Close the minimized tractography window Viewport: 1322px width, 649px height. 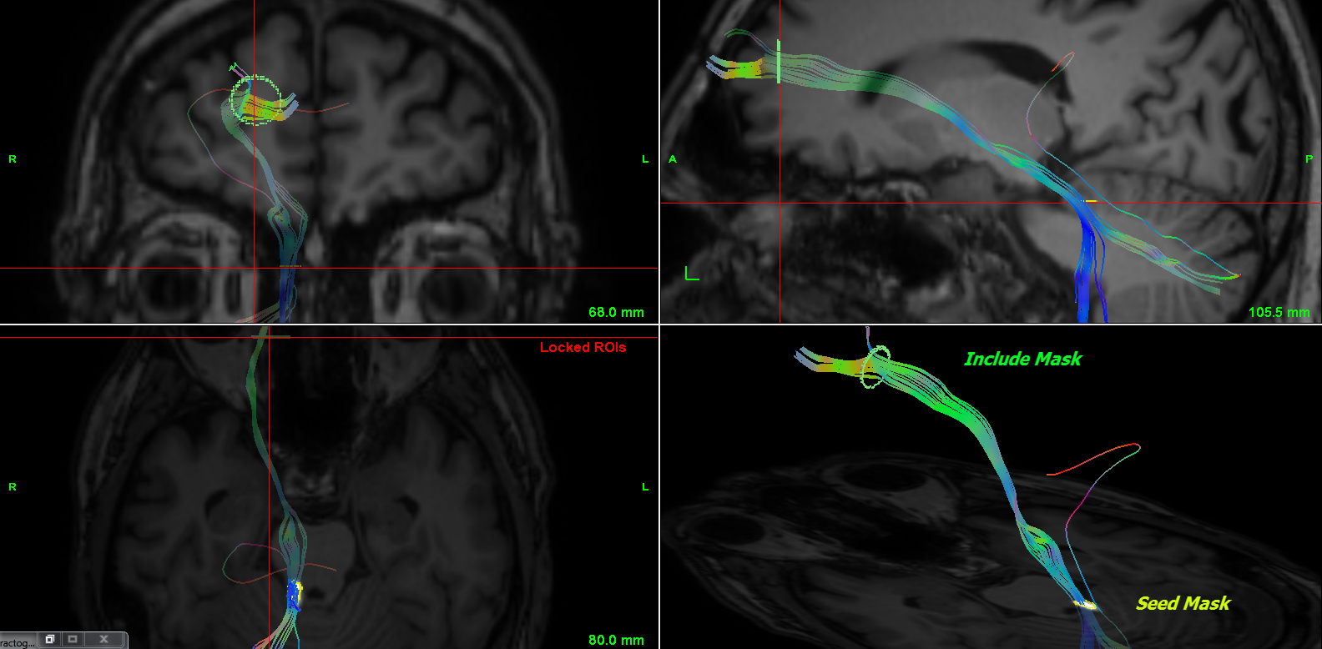[103, 639]
